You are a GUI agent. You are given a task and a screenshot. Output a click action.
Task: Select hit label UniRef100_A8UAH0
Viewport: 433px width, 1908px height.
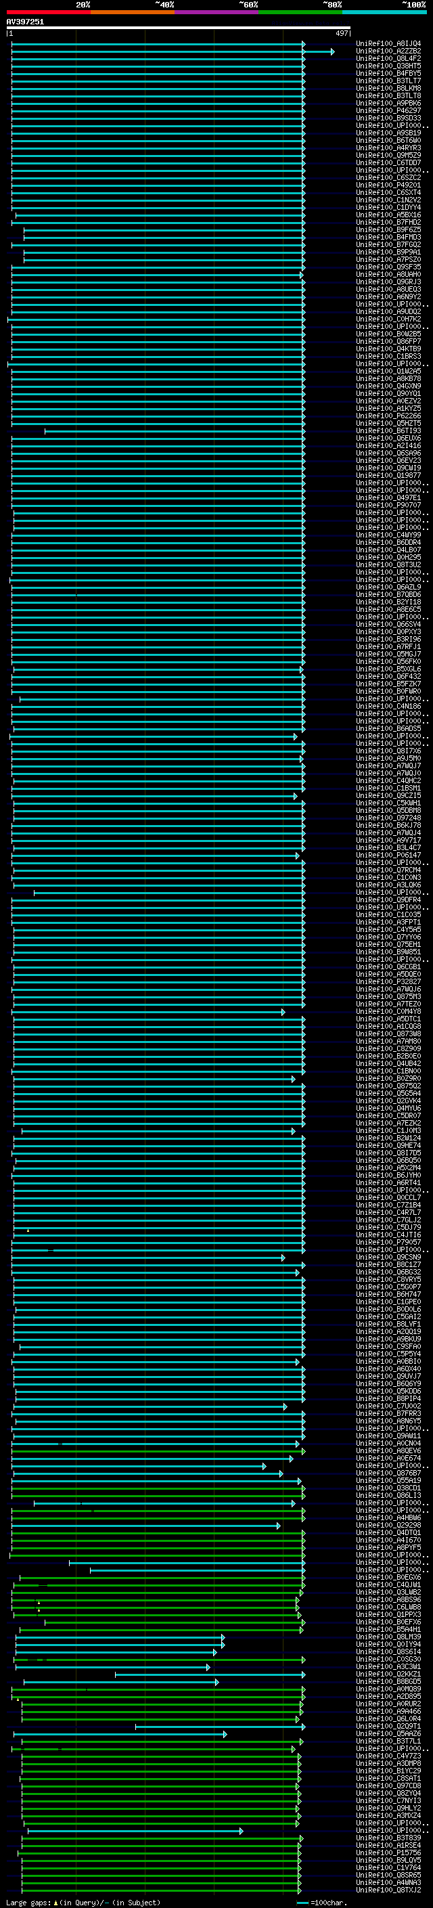click(x=388, y=275)
